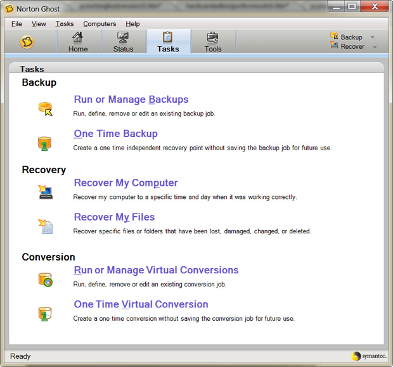
Task: Click the Recover My Files icon
Action: pyautogui.click(x=46, y=226)
